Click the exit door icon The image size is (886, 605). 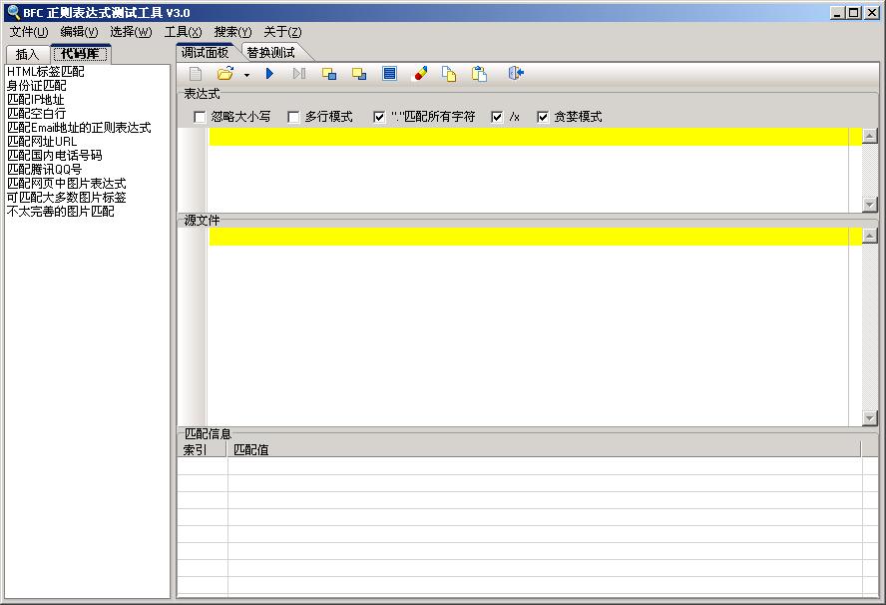[516, 74]
